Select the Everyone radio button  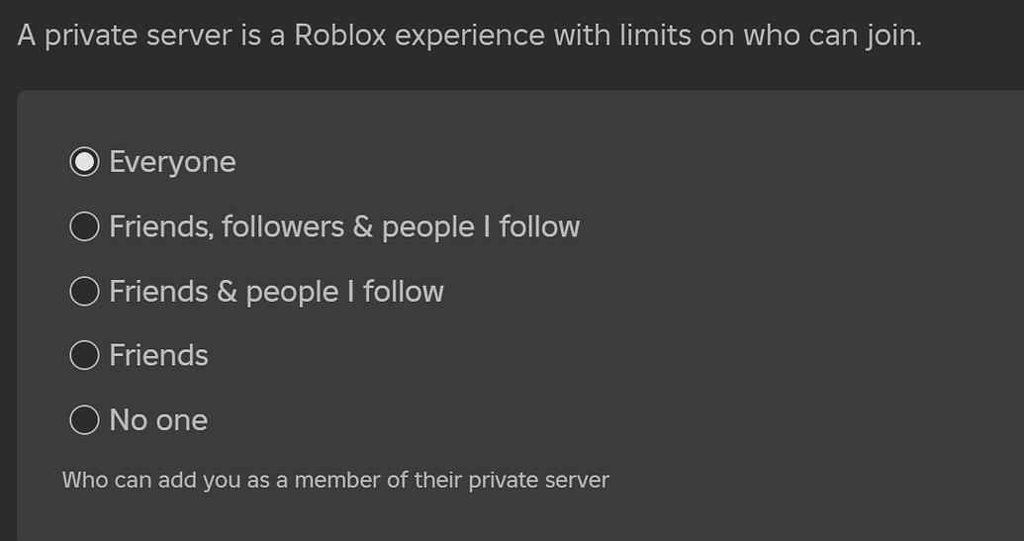(85, 161)
